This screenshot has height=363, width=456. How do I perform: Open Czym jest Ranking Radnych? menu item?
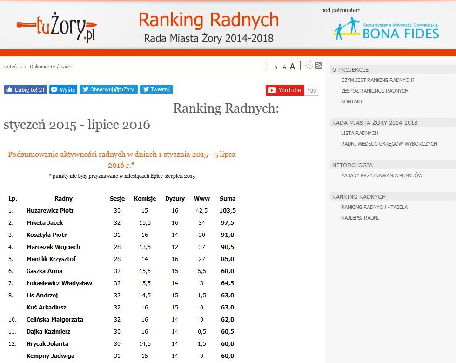377,80
